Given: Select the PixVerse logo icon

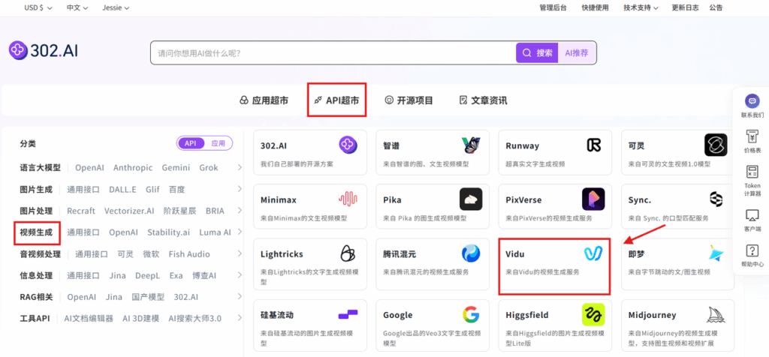Looking at the screenshot, I should click(593, 199).
